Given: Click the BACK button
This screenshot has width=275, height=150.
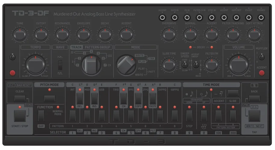Looking at the screenshot, I should tap(254, 99).
